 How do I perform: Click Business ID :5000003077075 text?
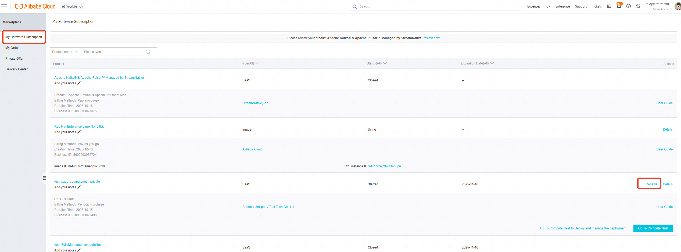76,111
